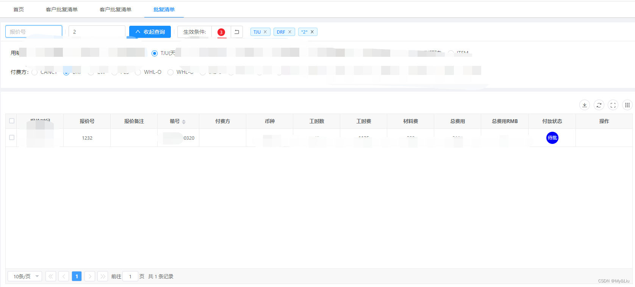Focus the 报价号 input field
Screen dimensions: 635x287
[34, 32]
